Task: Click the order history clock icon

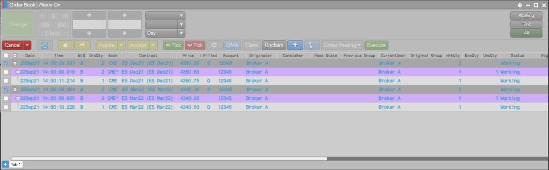Action: [x=45, y=45]
